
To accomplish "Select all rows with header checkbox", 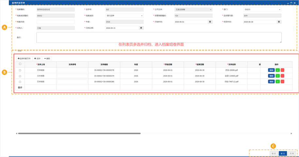I will click(x=20, y=64).
